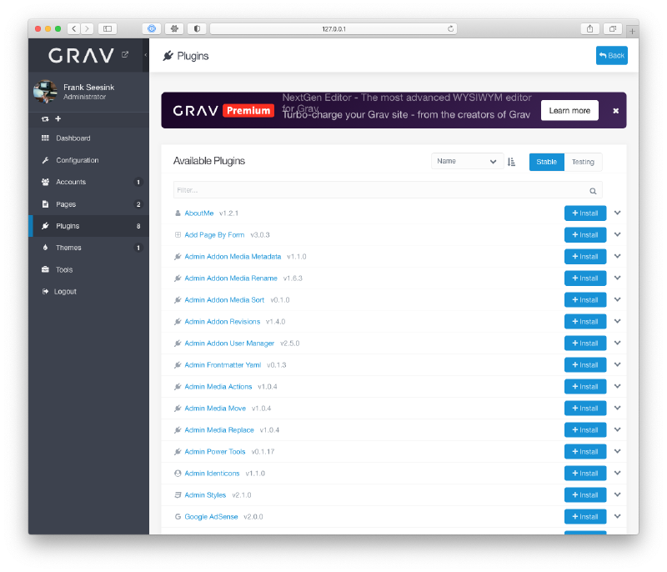667x572 pixels.
Task: Open the Name sorting dropdown
Action: (x=466, y=162)
